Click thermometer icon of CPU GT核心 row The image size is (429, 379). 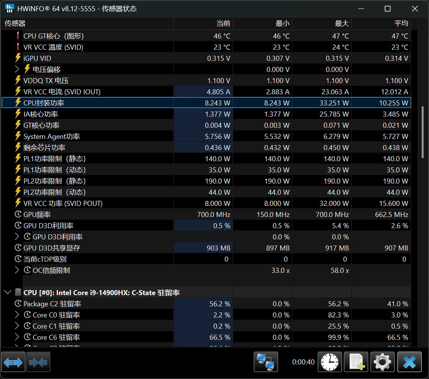pyautogui.click(x=18, y=36)
